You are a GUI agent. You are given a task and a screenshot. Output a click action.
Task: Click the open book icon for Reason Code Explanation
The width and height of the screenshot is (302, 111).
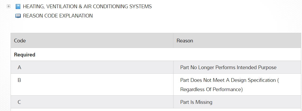click(x=18, y=16)
